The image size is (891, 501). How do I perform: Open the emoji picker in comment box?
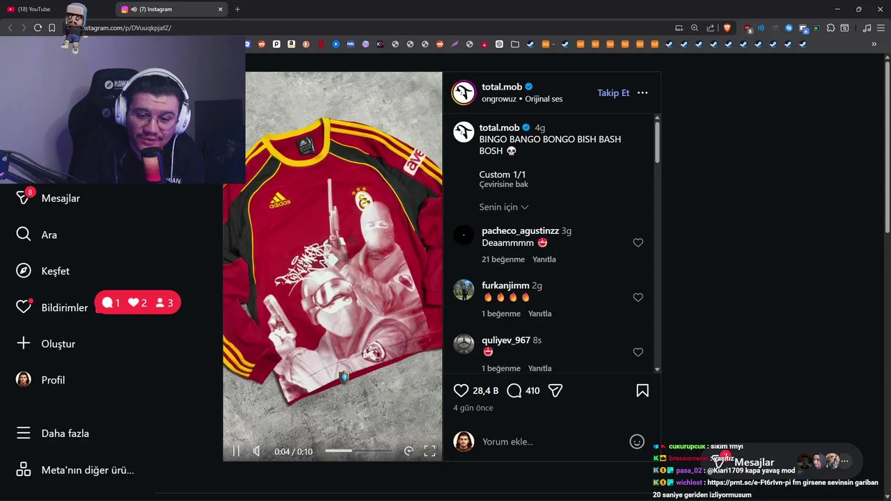point(637,442)
